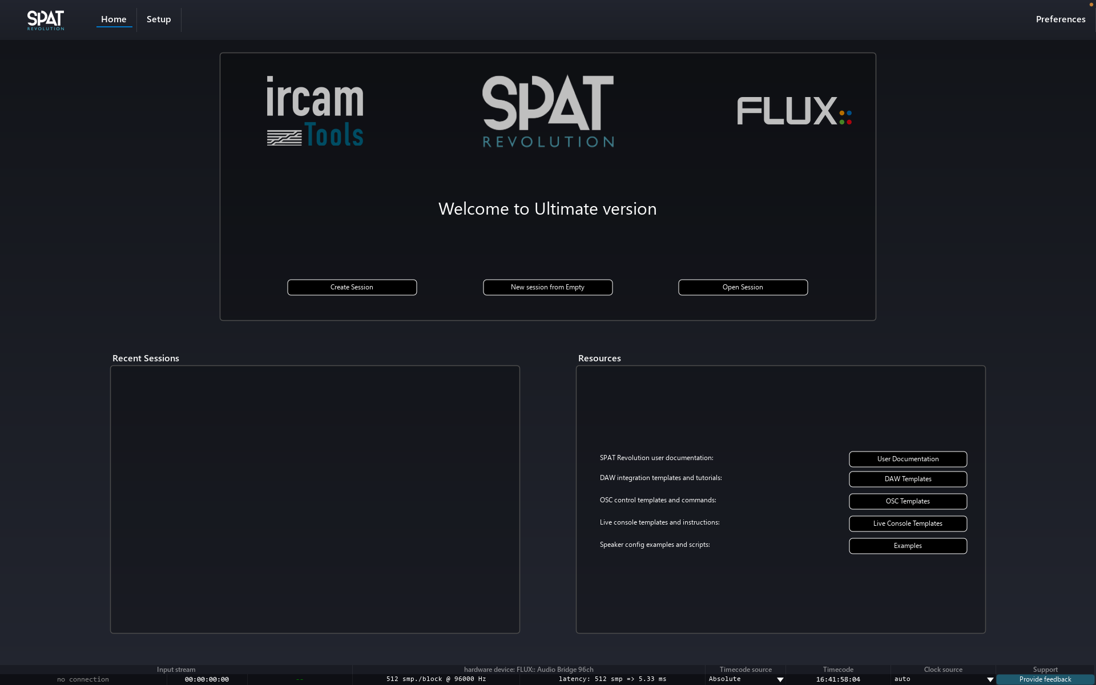Click the Examples button
This screenshot has width=1096, height=685.
[908, 546]
